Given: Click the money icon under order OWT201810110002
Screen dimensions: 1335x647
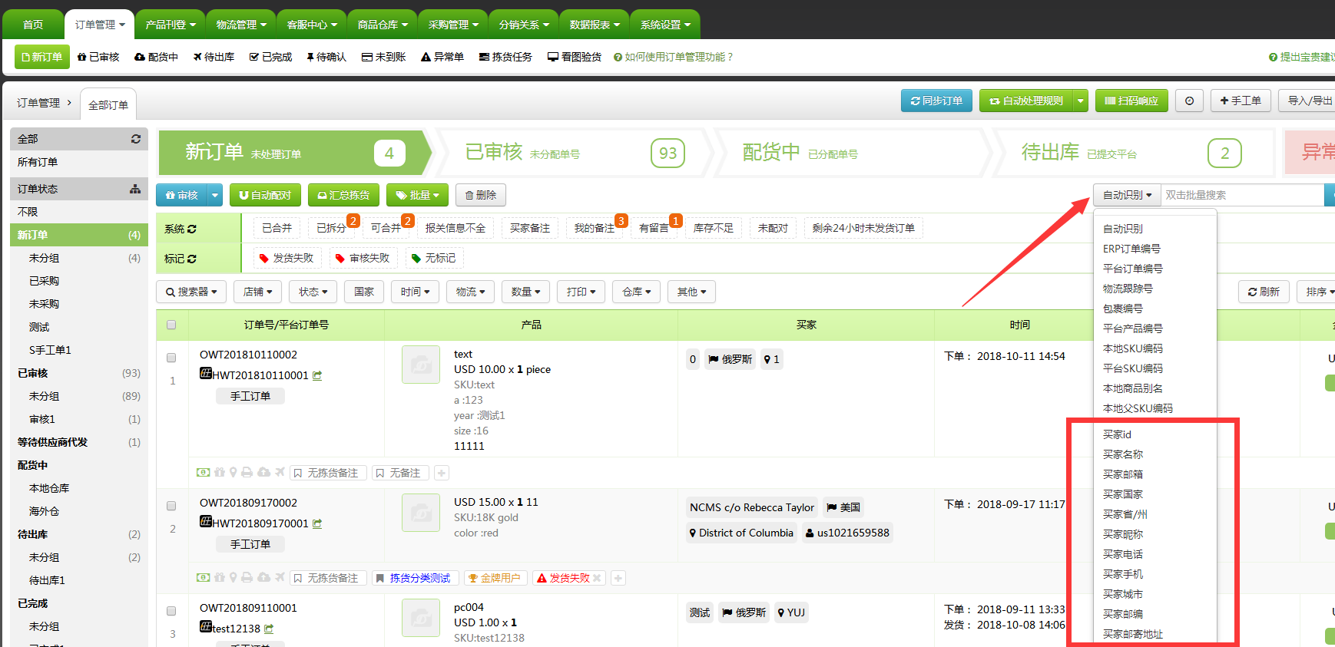Looking at the screenshot, I should pyautogui.click(x=203, y=473).
